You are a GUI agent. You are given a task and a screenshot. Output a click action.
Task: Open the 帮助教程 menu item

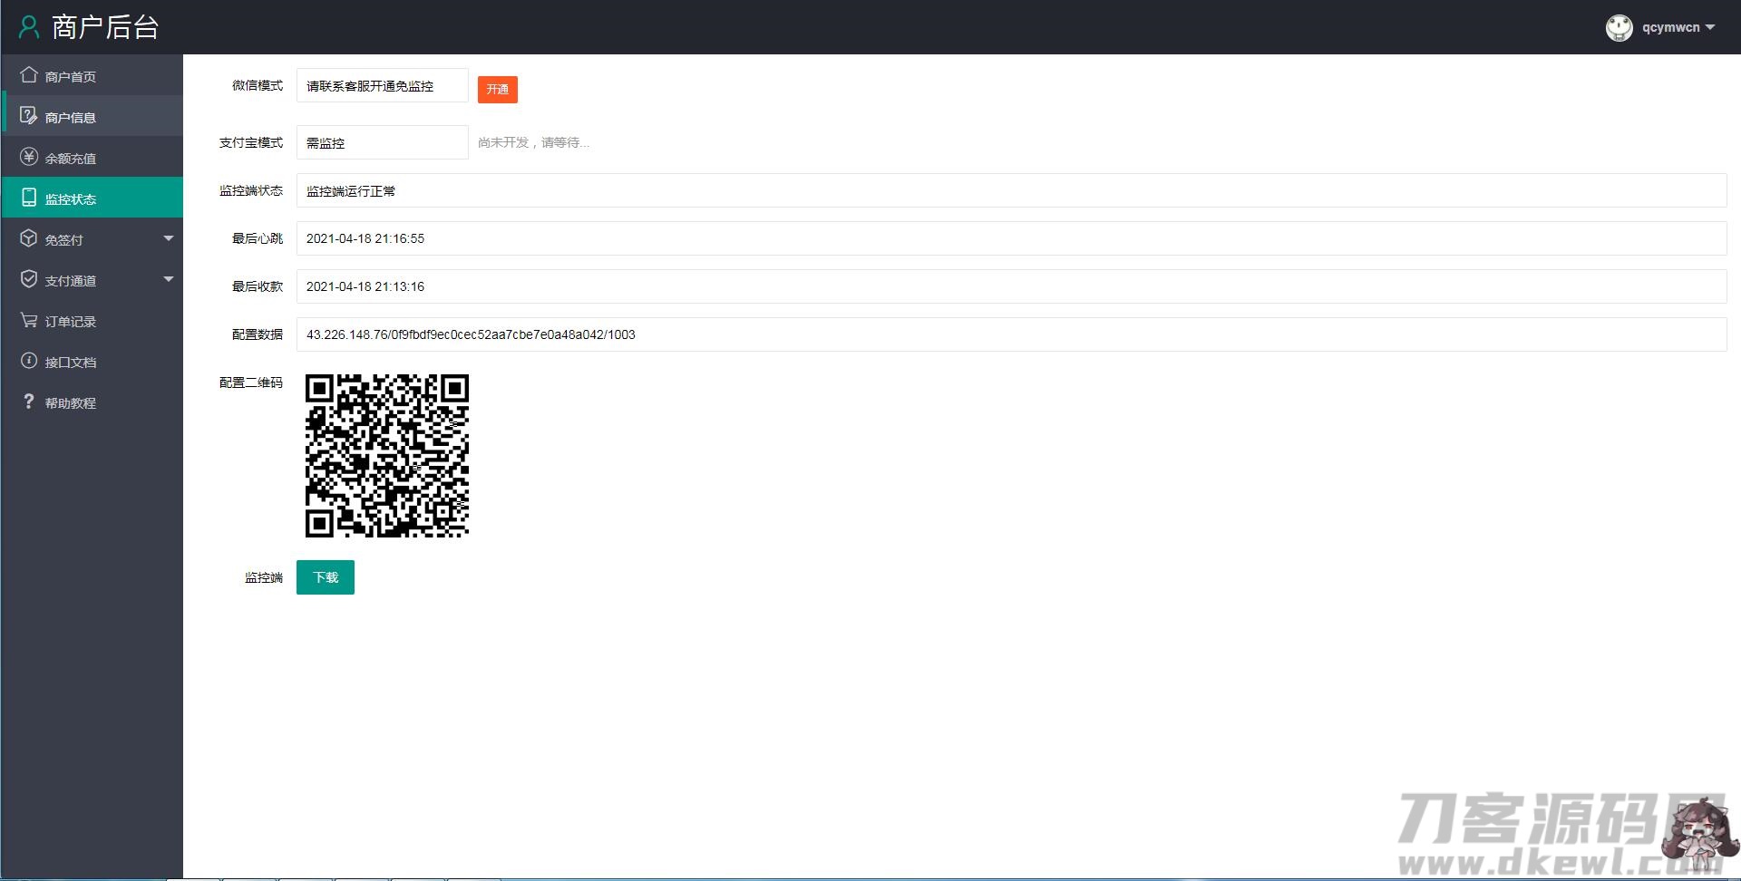point(71,403)
